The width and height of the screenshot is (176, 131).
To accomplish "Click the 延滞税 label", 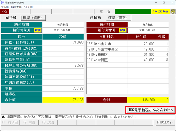I will [22, 94].
